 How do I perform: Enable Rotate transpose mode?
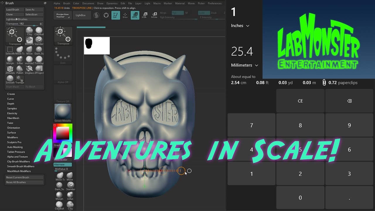[154, 16]
